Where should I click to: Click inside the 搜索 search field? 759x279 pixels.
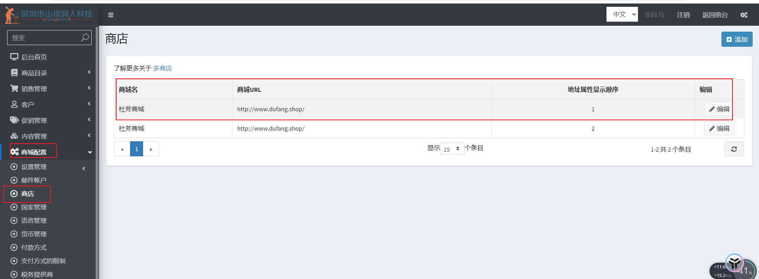43,38
